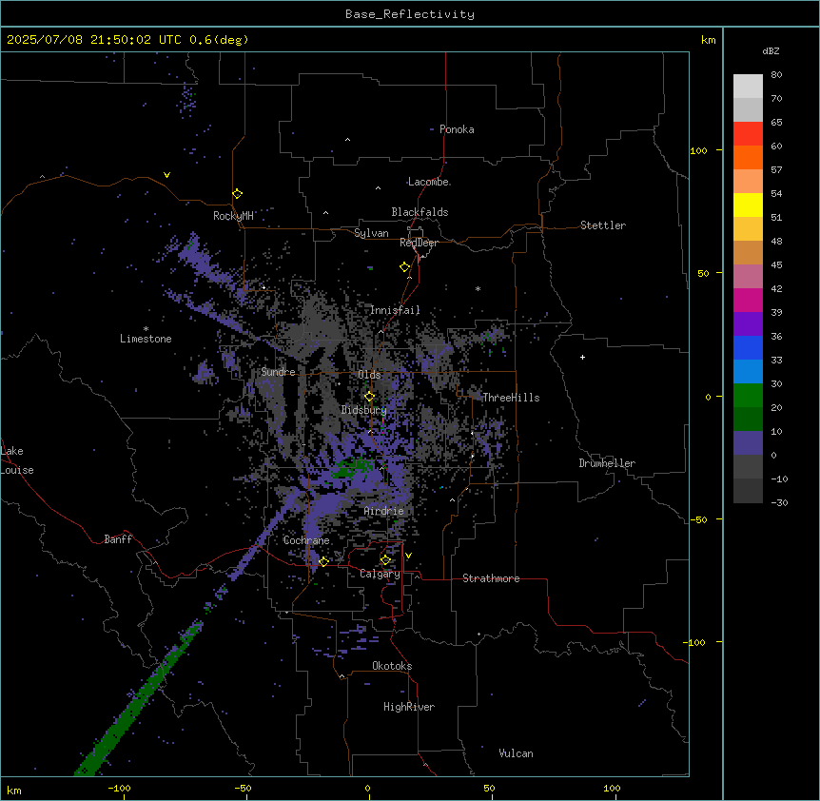Click the Strathmore label
Viewport: 820px width, 801px height.
click(491, 578)
